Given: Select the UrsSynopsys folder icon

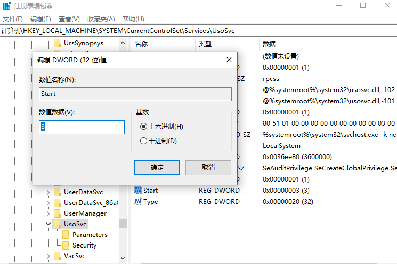Looking at the screenshot, I should coord(57,43).
